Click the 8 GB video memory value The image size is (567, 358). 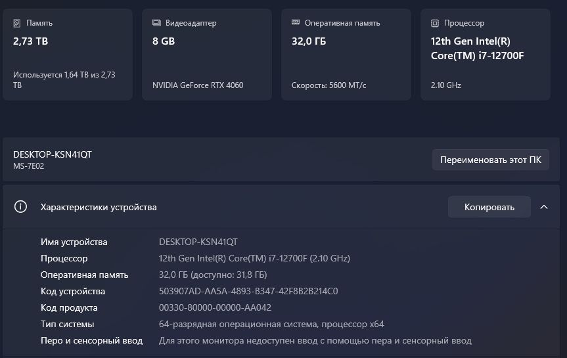click(164, 41)
